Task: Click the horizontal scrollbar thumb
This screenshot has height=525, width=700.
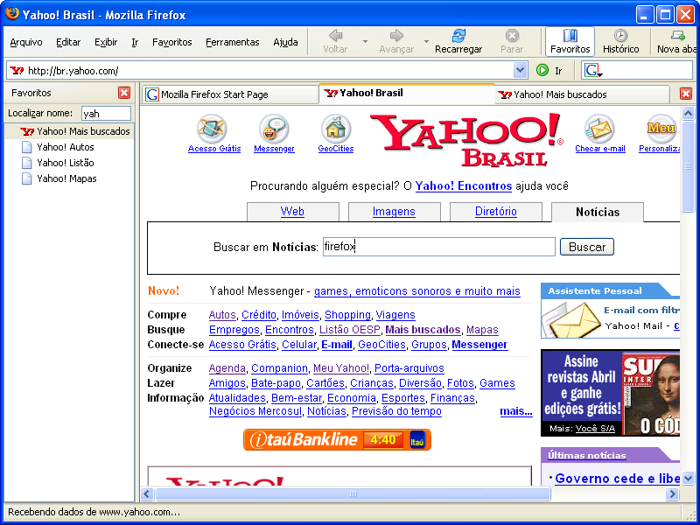Action: (353, 493)
